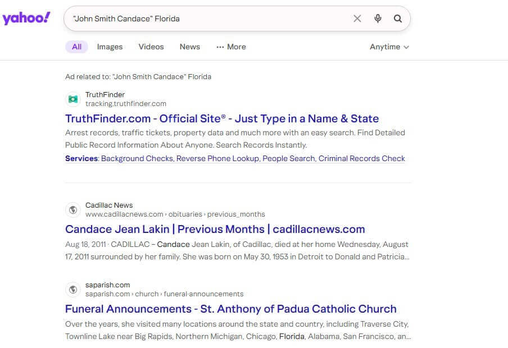The image size is (508, 348).
Task: Click the Criminal Records Check link
Action: coord(361,158)
